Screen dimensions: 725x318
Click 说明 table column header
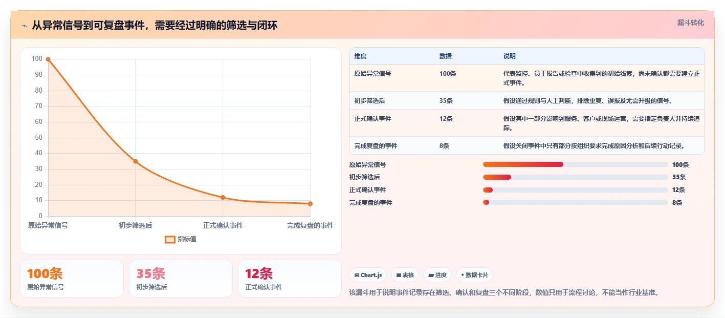510,56
